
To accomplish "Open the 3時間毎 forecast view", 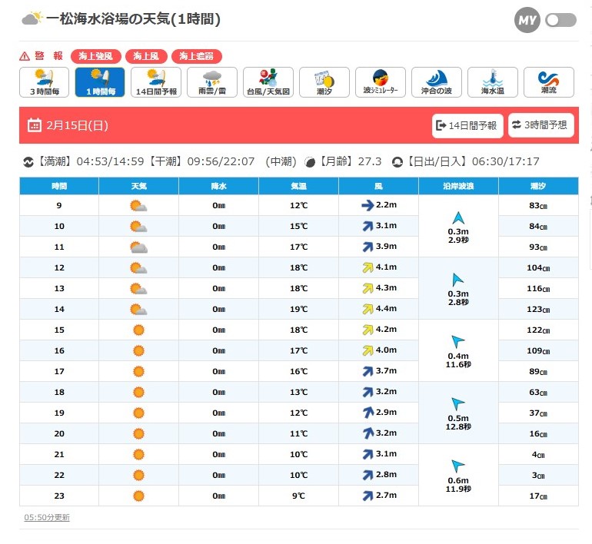I will [45, 82].
